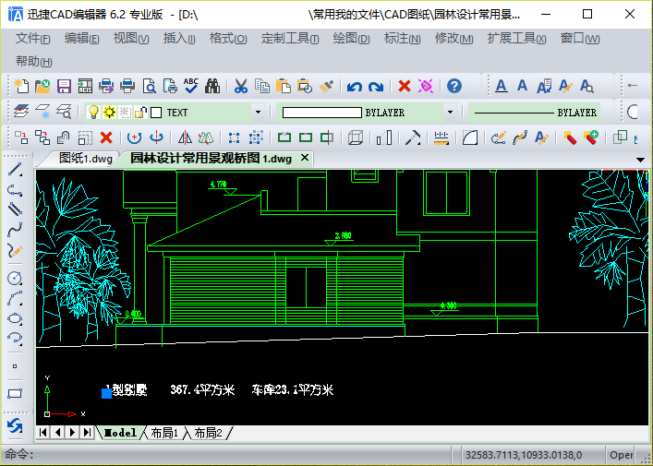Run the ABC spell check
The width and height of the screenshot is (653, 466).
click(x=191, y=86)
